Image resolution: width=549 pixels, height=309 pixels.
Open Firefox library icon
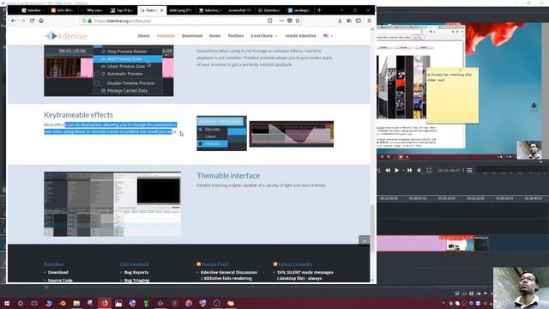(x=349, y=21)
